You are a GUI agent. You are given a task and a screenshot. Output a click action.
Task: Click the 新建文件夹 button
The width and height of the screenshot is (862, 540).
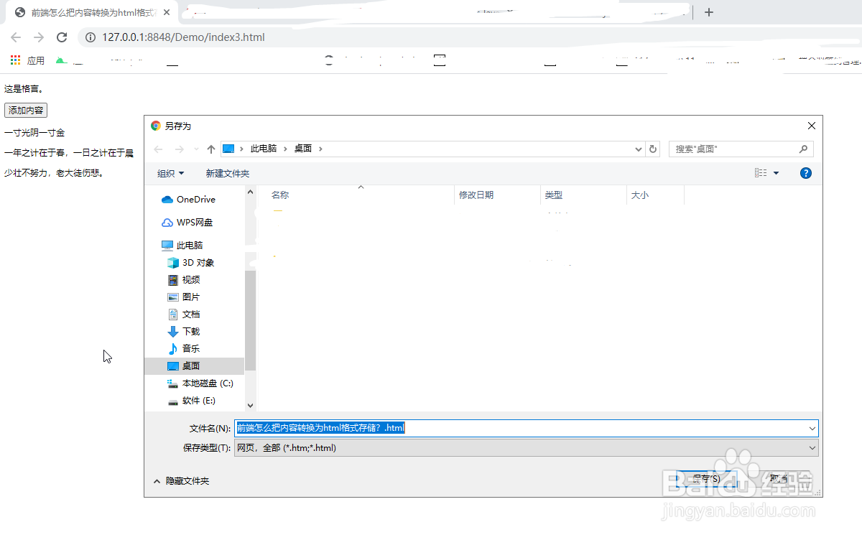point(227,172)
